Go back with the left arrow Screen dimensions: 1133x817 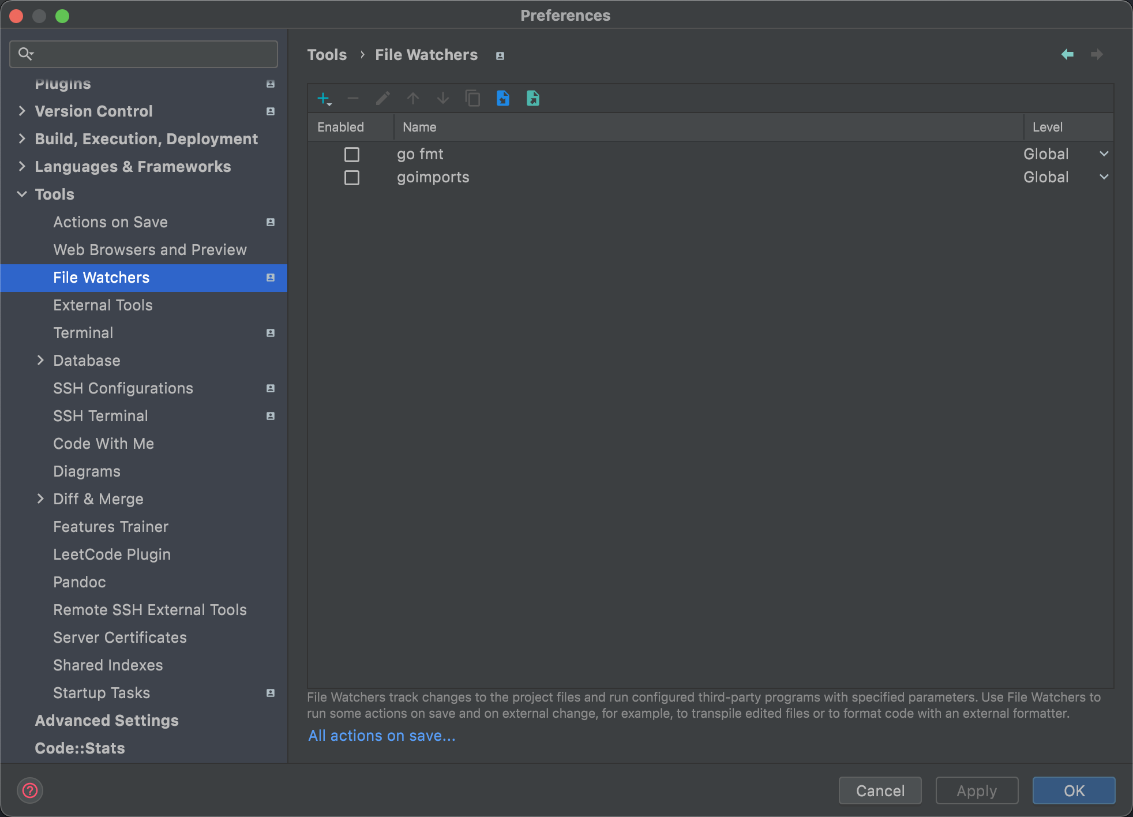[x=1067, y=54]
